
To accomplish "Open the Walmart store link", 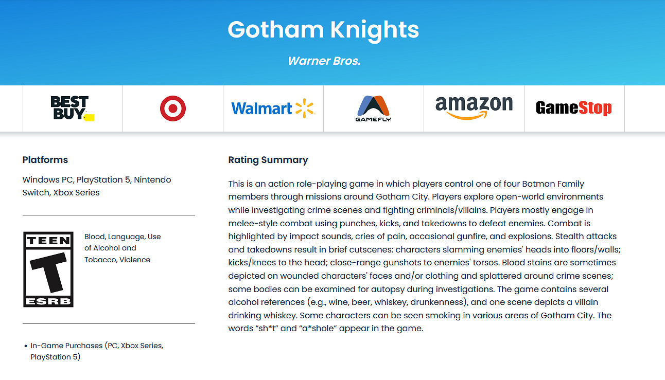I will coord(273,108).
